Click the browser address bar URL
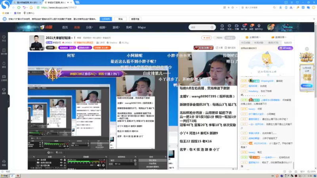Image resolution: width=317 pixels, height=178 pixels. (x=59, y=8)
